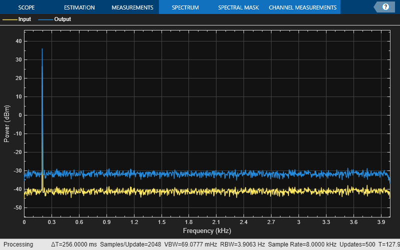Viewport: 400px width, 250px height.
Task: Toggle the Input legend entry
Action: tap(17, 19)
